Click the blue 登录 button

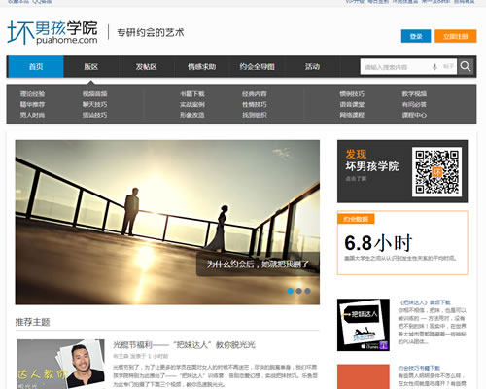416,36
